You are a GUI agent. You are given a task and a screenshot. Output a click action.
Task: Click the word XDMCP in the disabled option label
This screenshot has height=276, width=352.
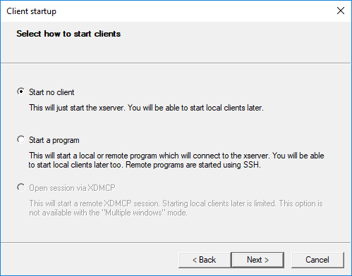[x=102, y=188]
